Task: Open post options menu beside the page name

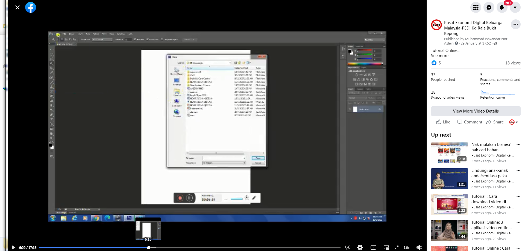Action: point(515,25)
